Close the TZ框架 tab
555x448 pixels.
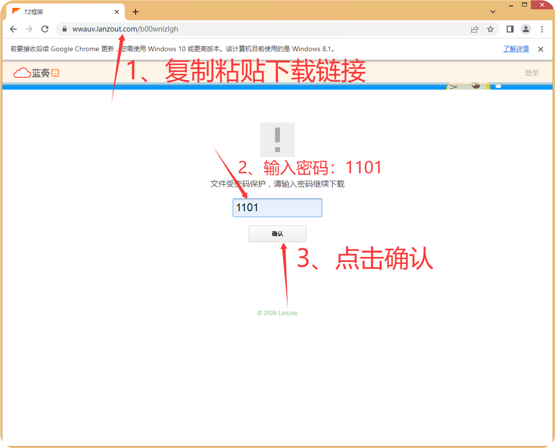point(117,12)
